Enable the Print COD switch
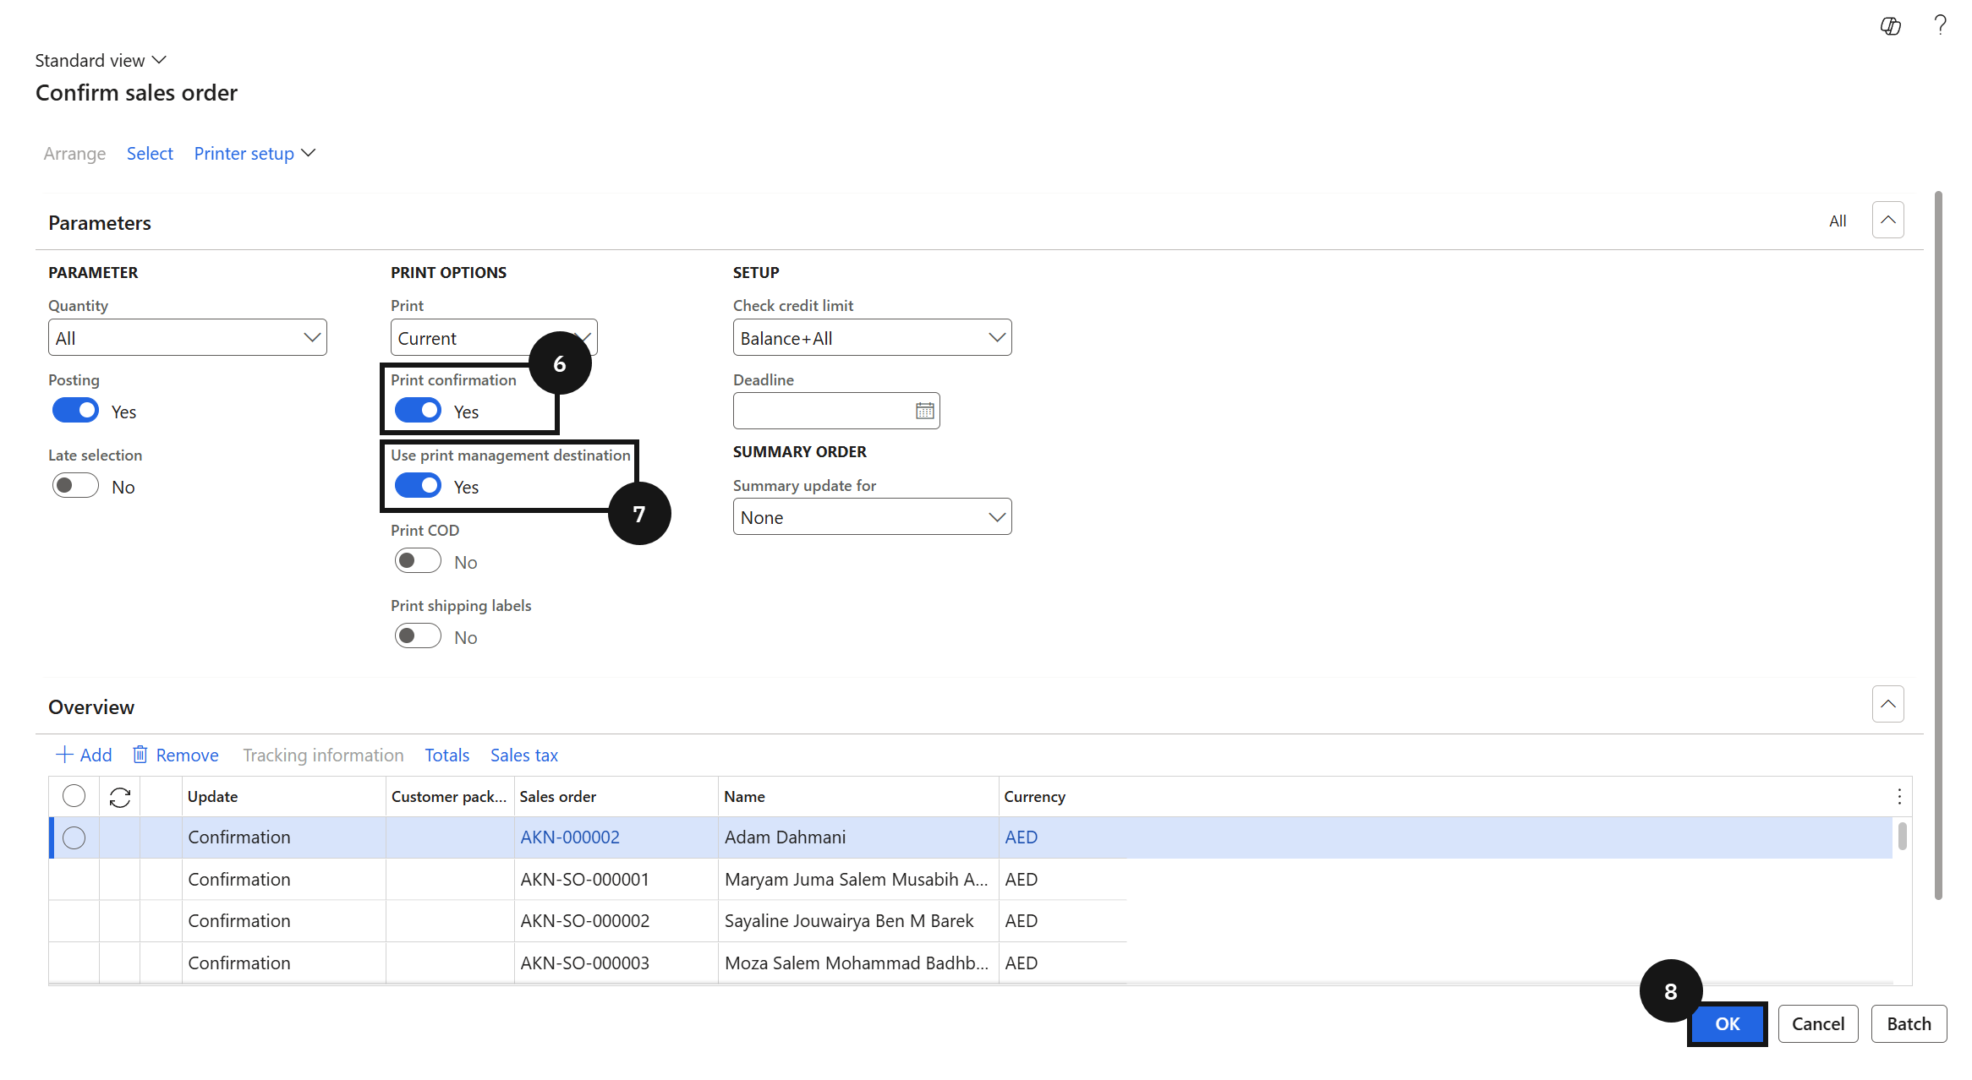This screenshot has height=1080, width=1972. pos(418,561)
